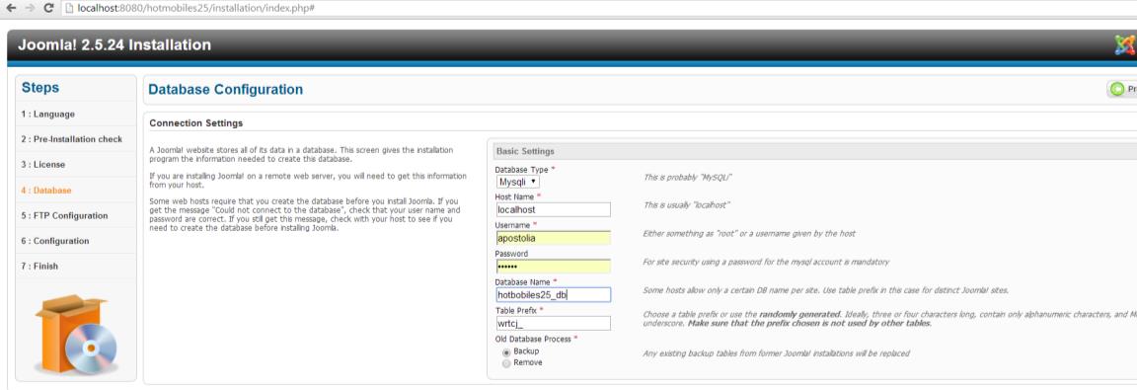This screenshot has width=1137, height=390.
Task: Click the page icon in address bar
Action: pyautogui.click(x=69, y=8)
